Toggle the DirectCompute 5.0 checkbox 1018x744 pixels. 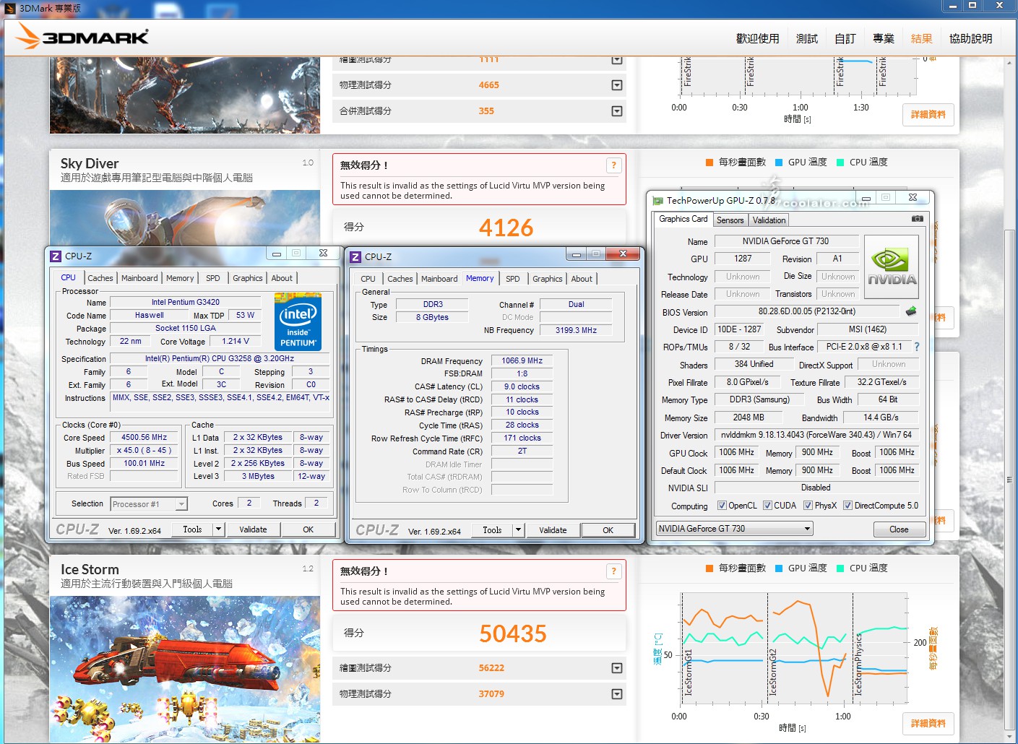click(847, 506)
